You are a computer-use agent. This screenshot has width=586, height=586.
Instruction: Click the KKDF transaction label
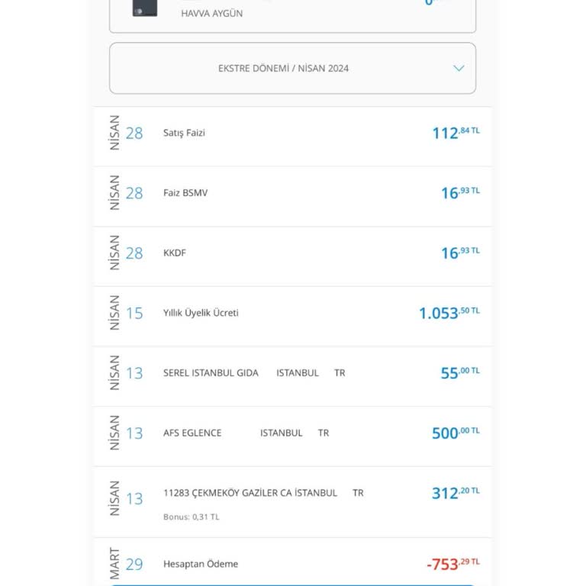pos(175,253)
